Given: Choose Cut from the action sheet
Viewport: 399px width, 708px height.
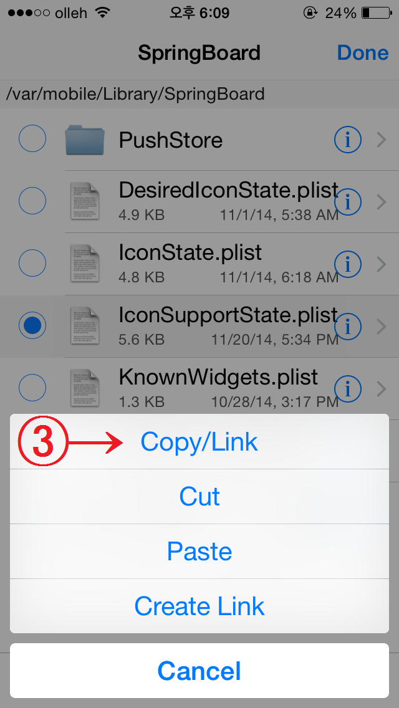Looking at the screenshot, I should tap(199, 497).
